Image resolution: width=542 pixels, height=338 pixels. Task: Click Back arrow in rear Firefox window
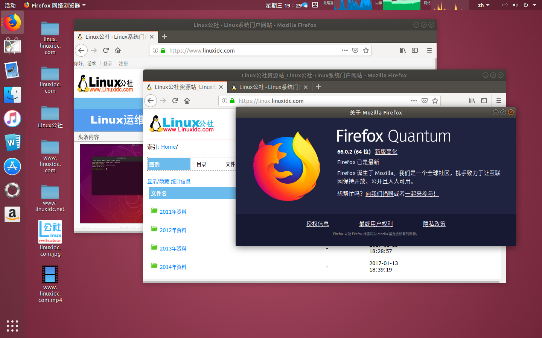click(81, 50)
